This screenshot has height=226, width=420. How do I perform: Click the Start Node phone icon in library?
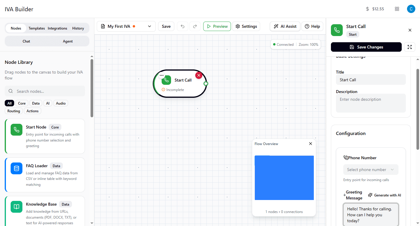tap(16, 129)
